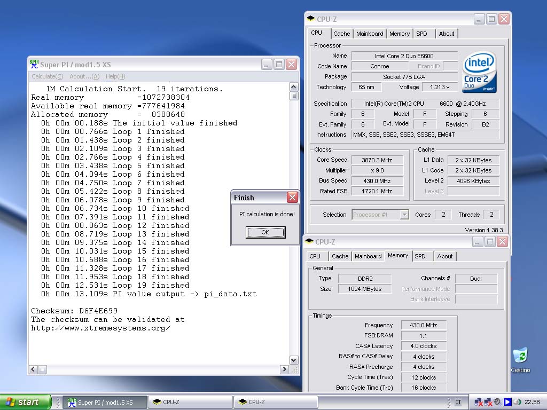Open the Calculate menu in Super PI
The height and width of the screenshot is (410, 547).
point(48,76)
